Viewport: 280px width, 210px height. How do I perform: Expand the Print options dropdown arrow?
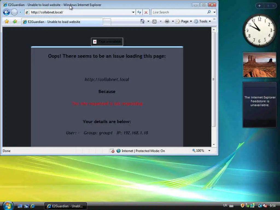coord(173,21)
